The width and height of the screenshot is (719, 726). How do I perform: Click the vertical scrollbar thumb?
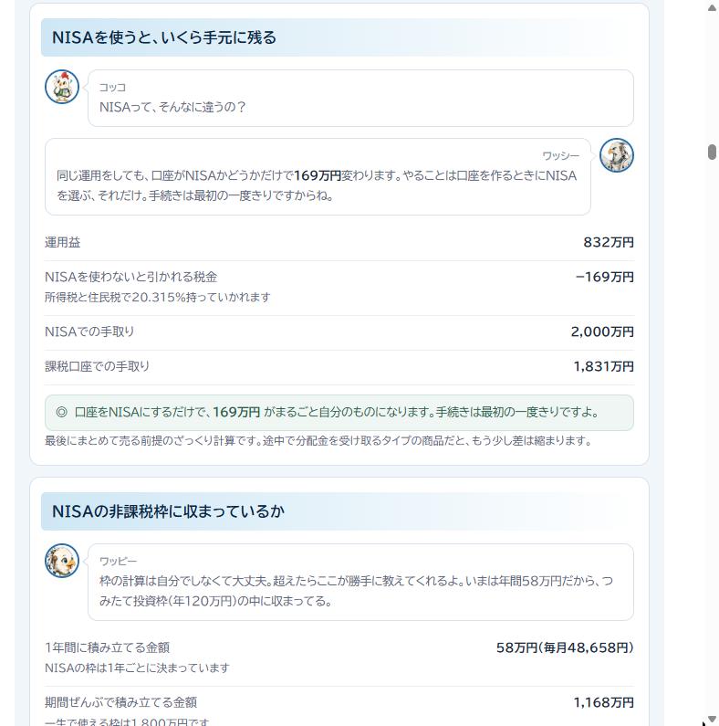pos(712,152)
